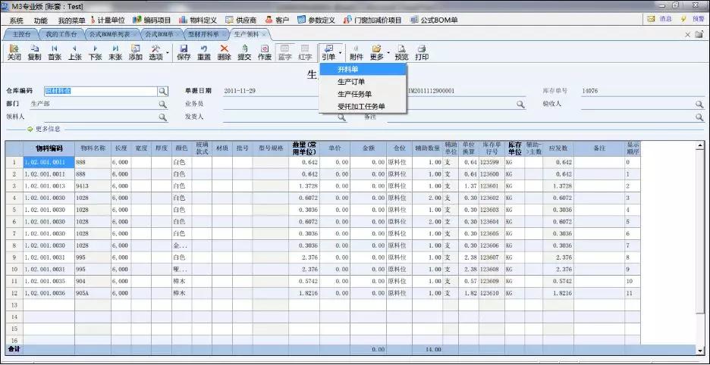Click the 添加 add toolbar icon
This screenshot has width=710, height=365.
(135, 53)
